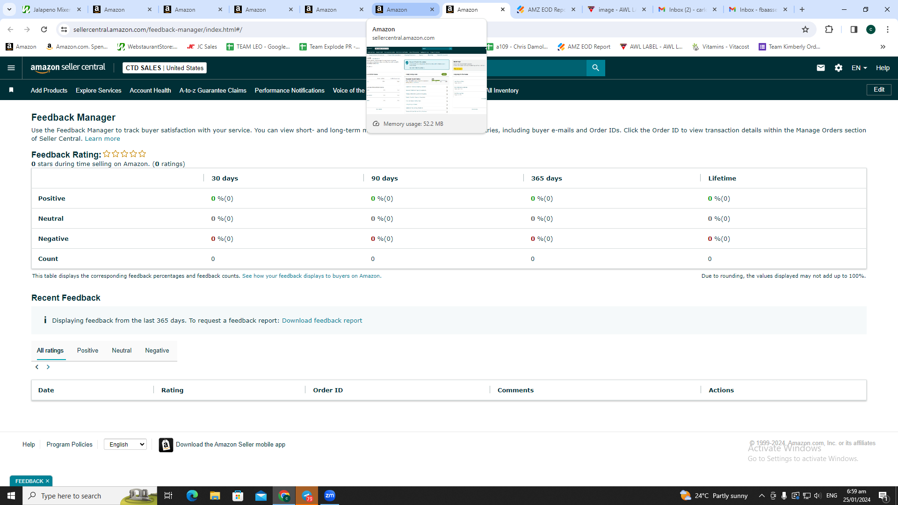Click Download the Amazon Seller mobile app
The width and height of the screenshot is (898, 505).
tap(231, 444)
